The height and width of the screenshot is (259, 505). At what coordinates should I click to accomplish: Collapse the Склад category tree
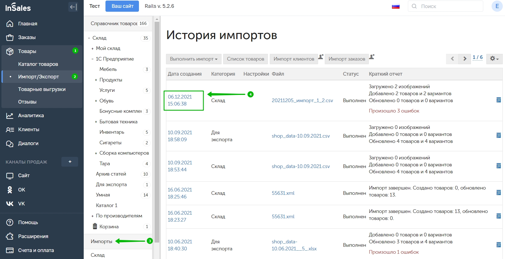[89, 38]
